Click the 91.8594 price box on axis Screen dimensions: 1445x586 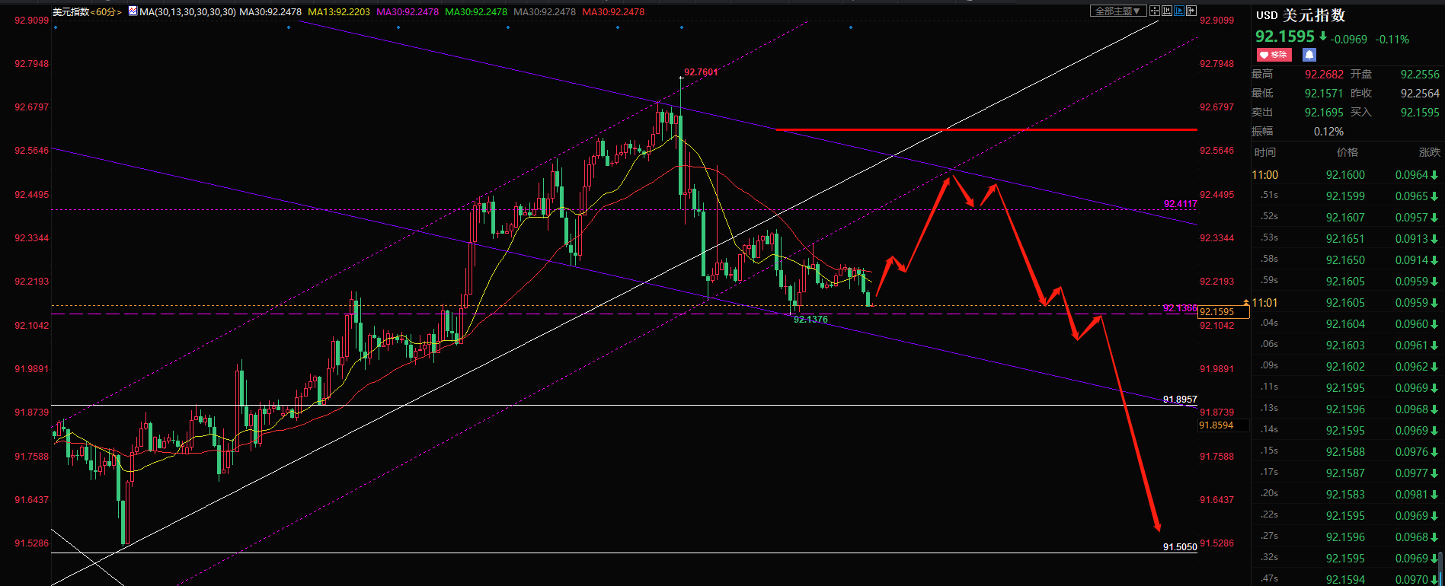[x=1223, y=425]
